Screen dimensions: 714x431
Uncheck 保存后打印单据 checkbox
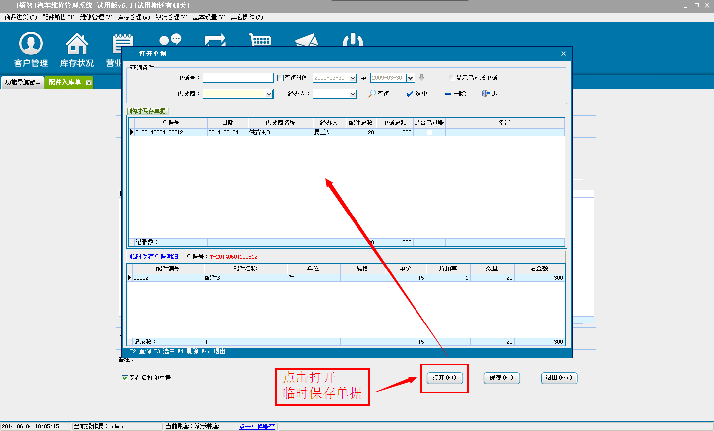pyautogui.click(x=125, y=378)
